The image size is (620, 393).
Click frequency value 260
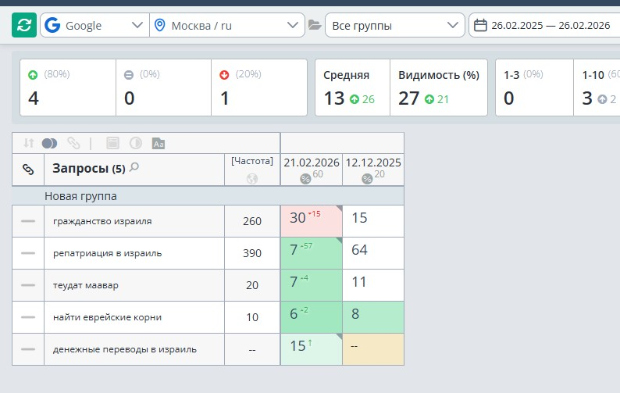pyautogui.click(x=252, y=221)
